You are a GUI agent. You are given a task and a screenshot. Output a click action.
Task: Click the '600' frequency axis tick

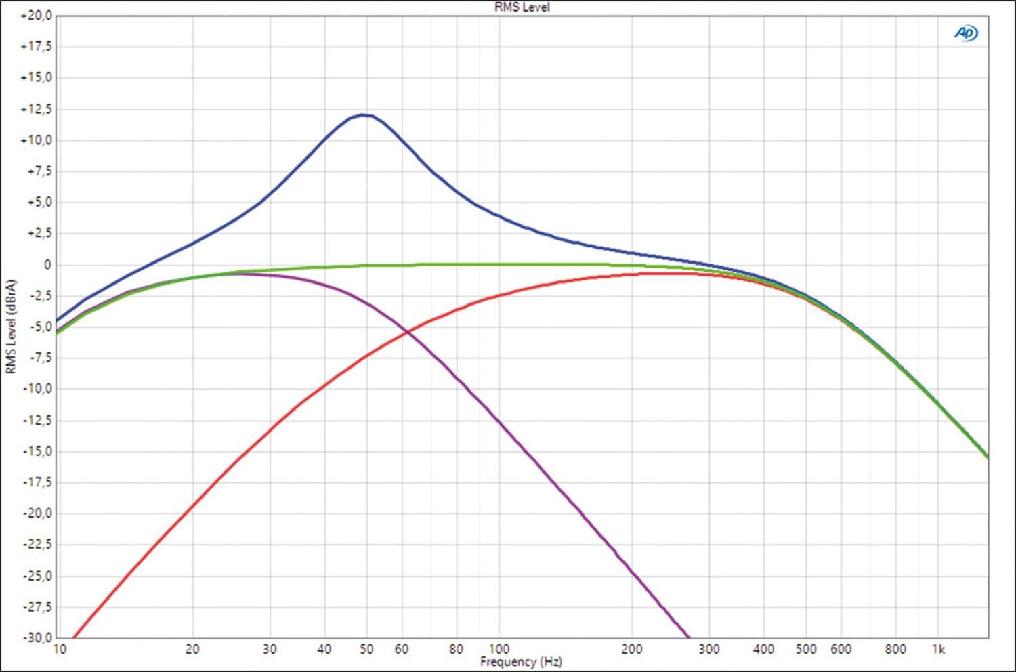[841, 649]
